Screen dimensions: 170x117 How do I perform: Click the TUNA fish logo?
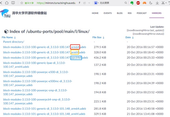click(6, 13)
